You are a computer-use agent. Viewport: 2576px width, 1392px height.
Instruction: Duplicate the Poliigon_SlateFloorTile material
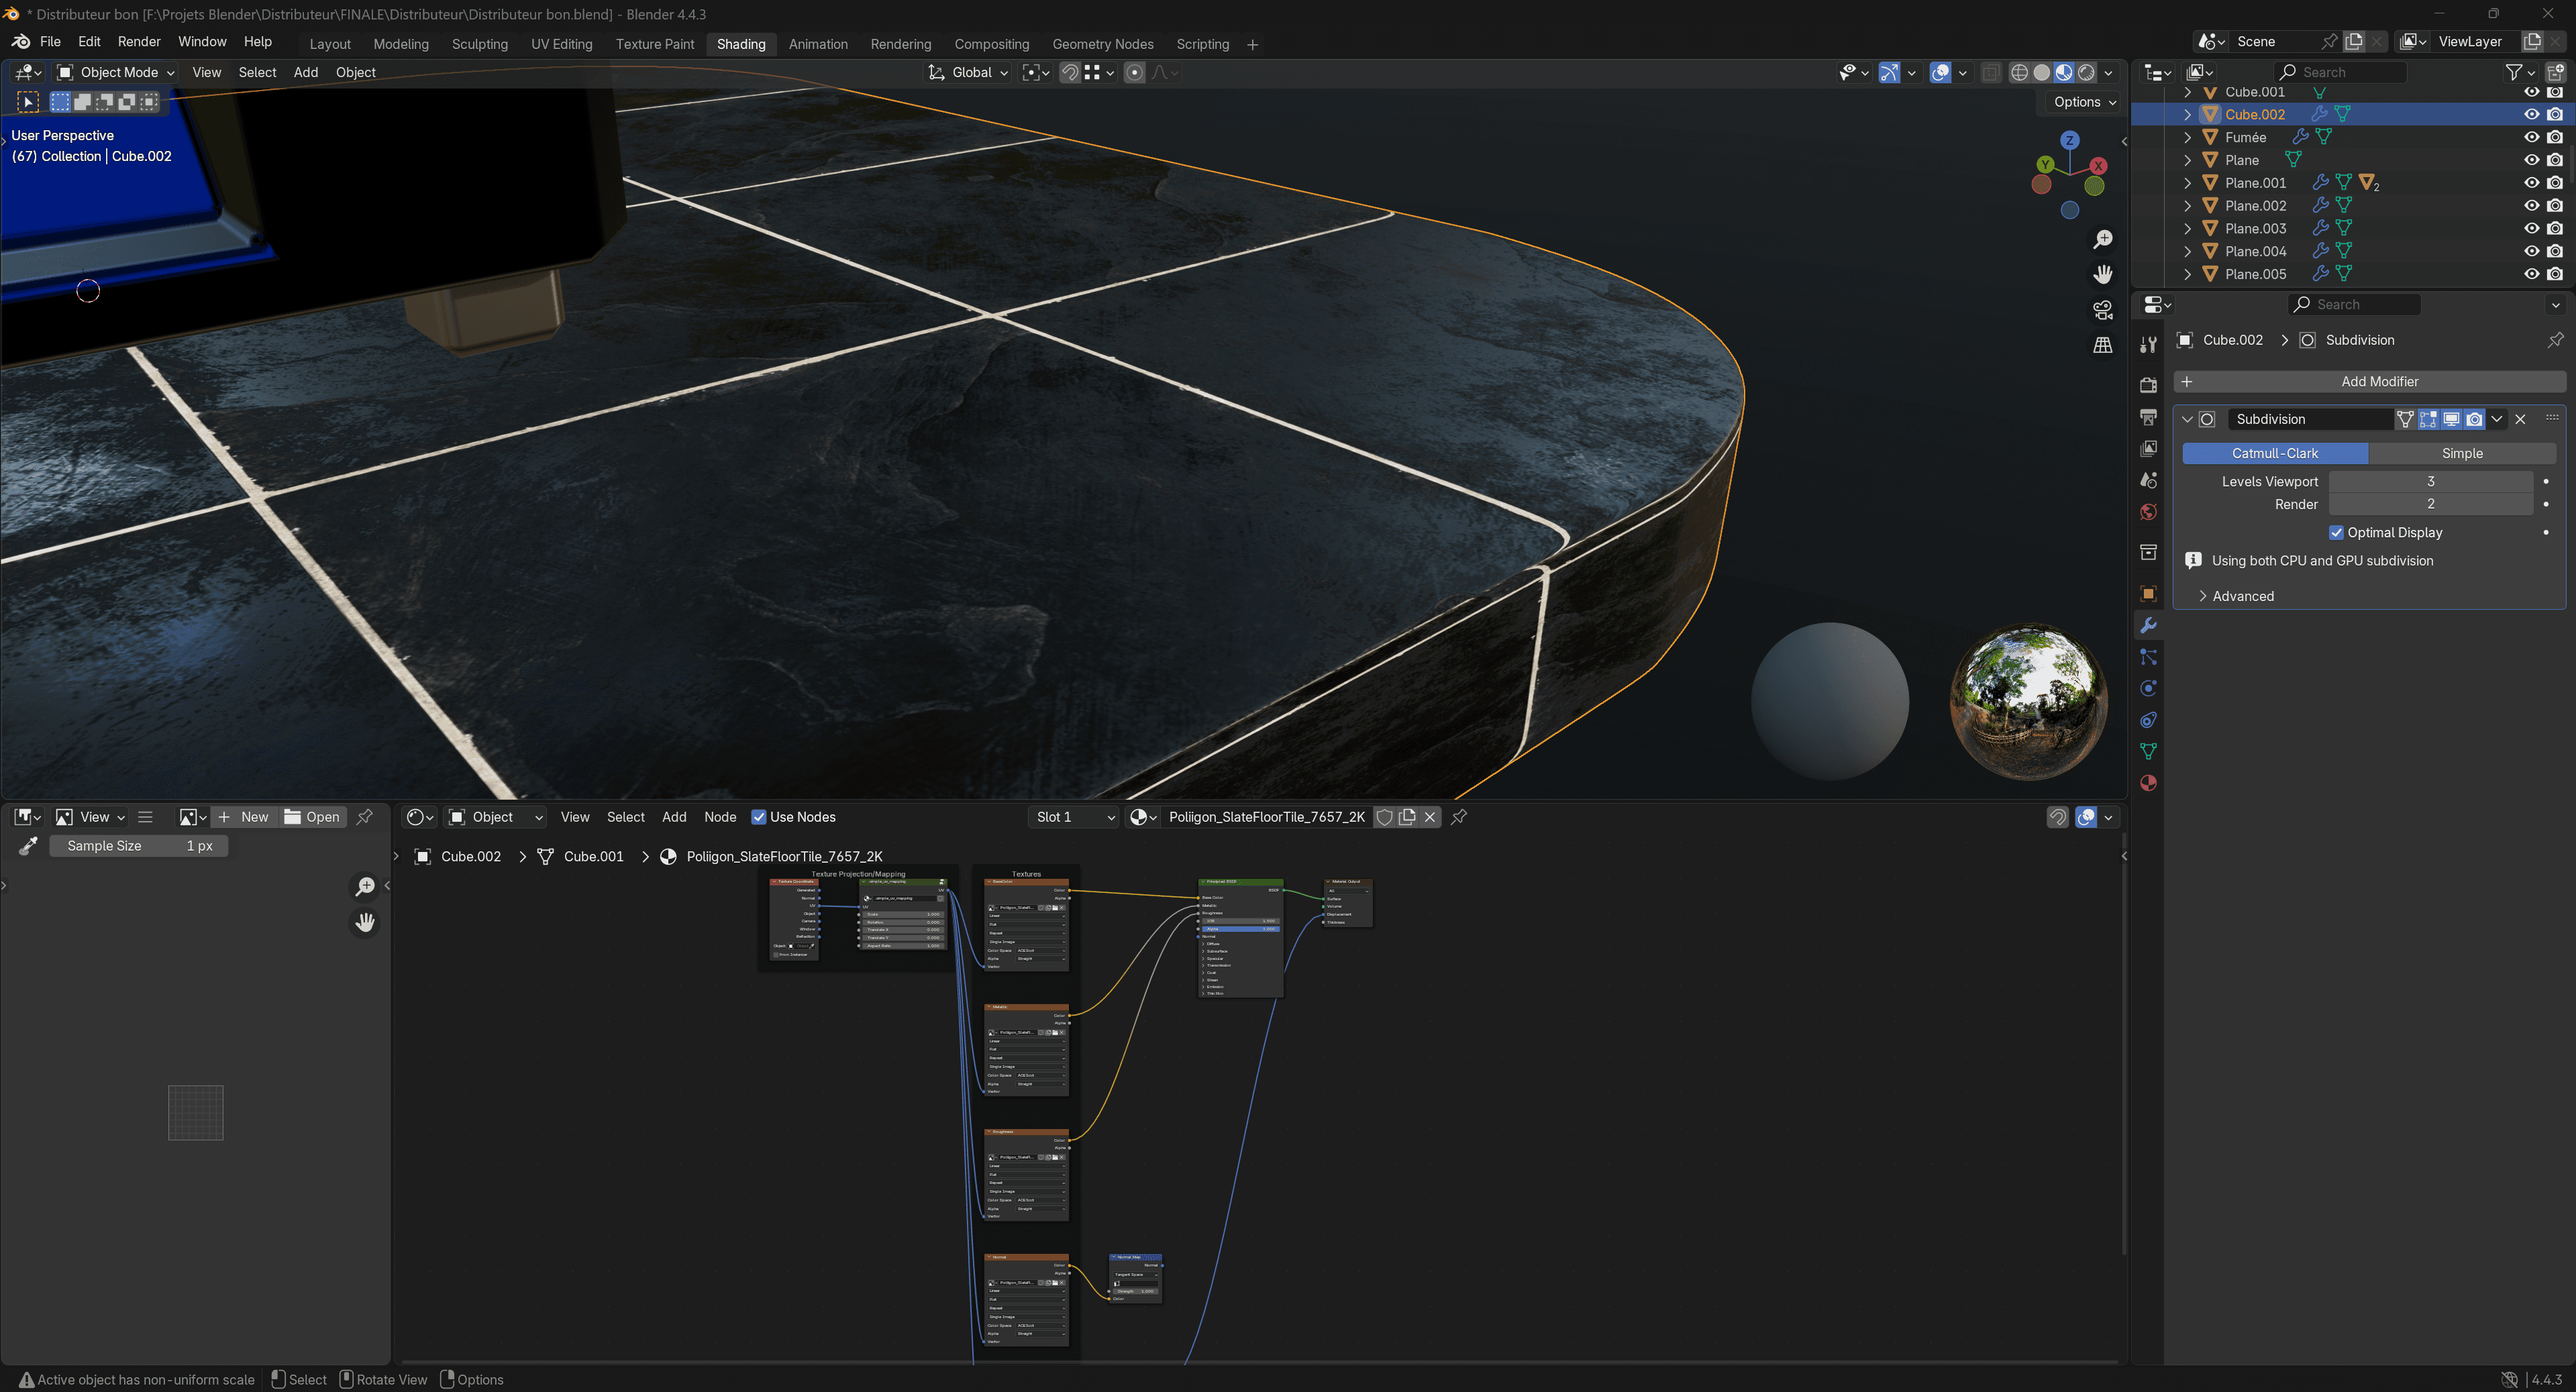(1408, 817)
